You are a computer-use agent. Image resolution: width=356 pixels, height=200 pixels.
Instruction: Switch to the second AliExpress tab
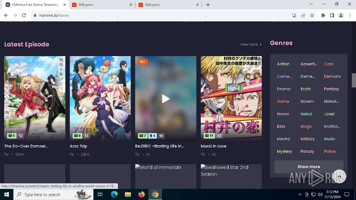tap(168, 5)
